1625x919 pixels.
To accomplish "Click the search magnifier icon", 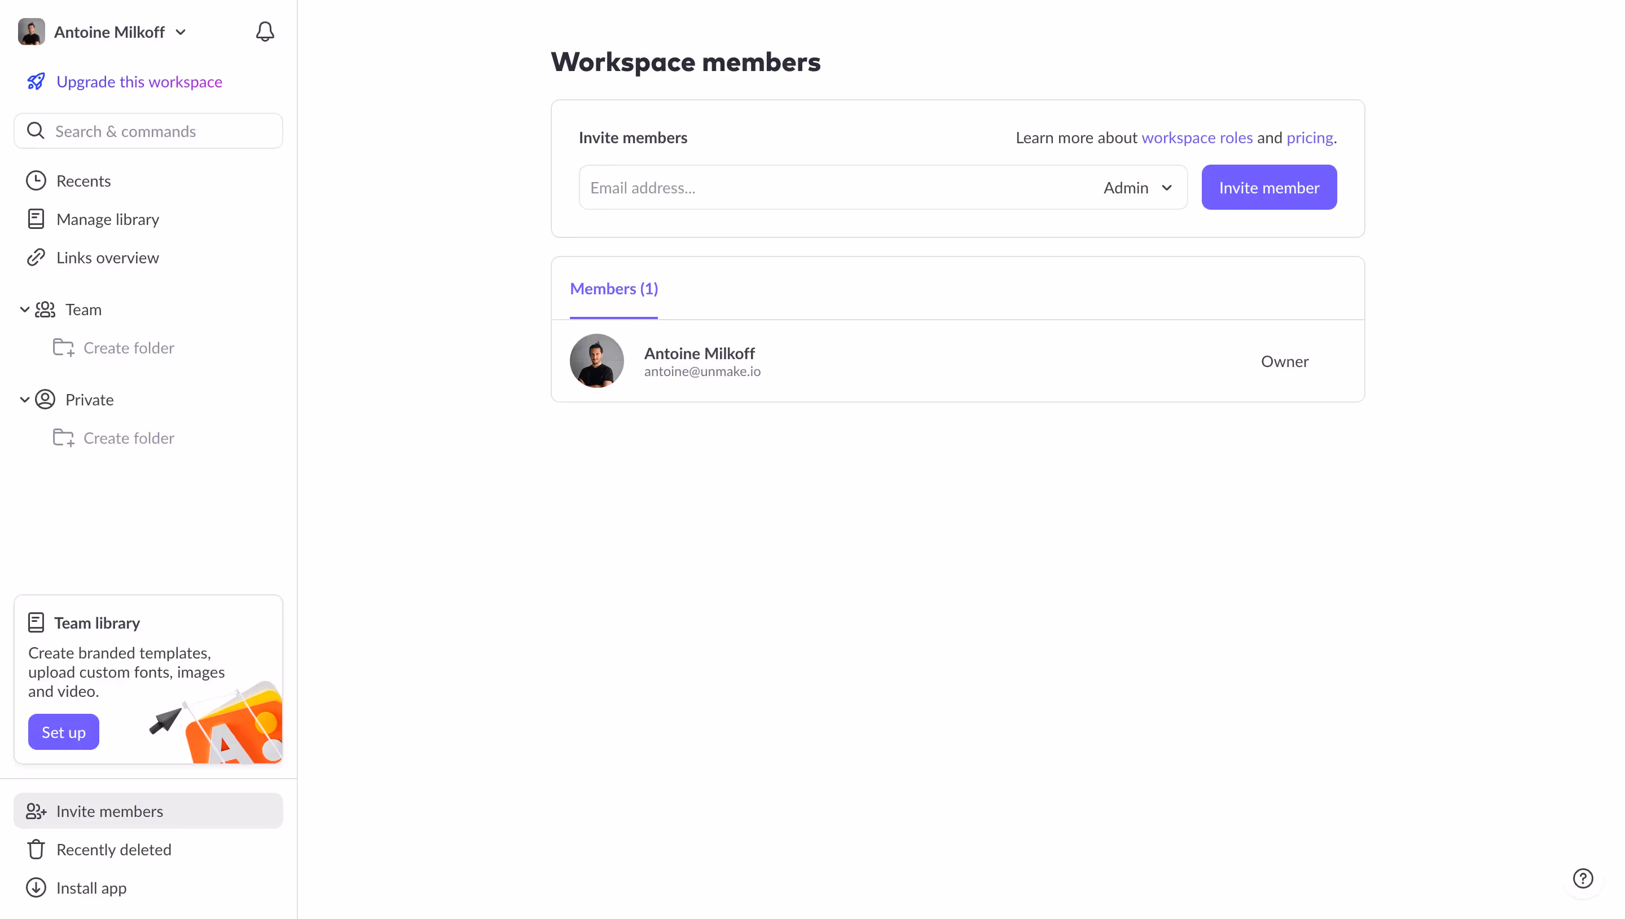I will [x=37, y=131].
